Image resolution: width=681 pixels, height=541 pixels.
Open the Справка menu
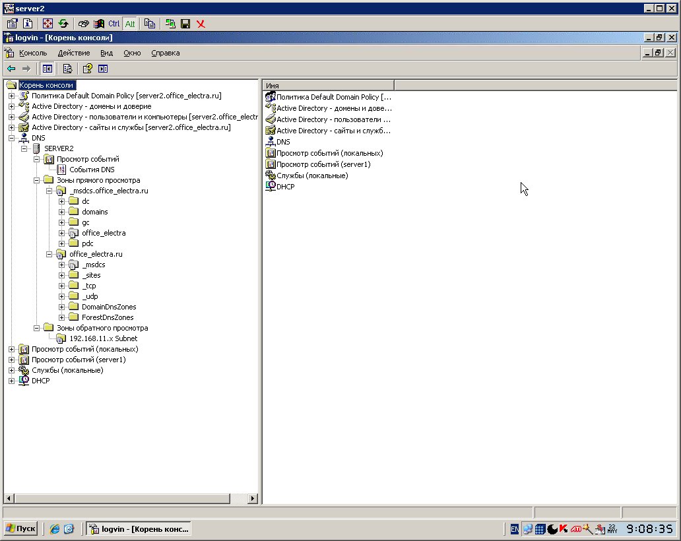[166, 53]
